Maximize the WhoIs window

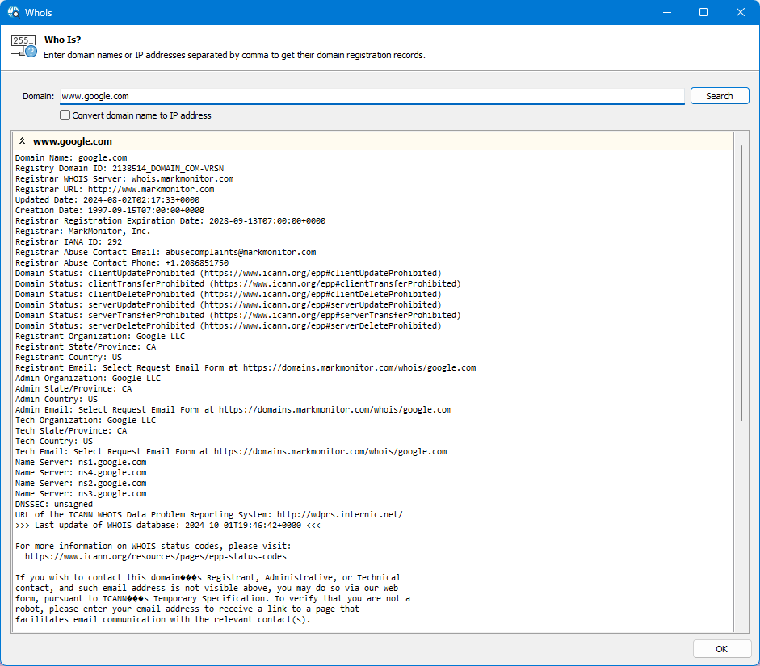coord(703,12)
